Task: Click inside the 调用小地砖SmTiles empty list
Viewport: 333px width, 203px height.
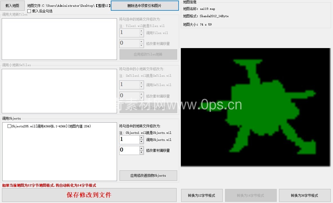Action: point(59,91)
